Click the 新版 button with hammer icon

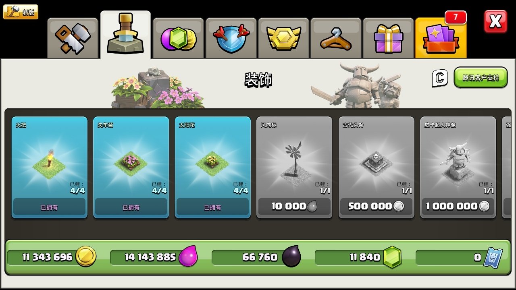[x=21, y=12]
